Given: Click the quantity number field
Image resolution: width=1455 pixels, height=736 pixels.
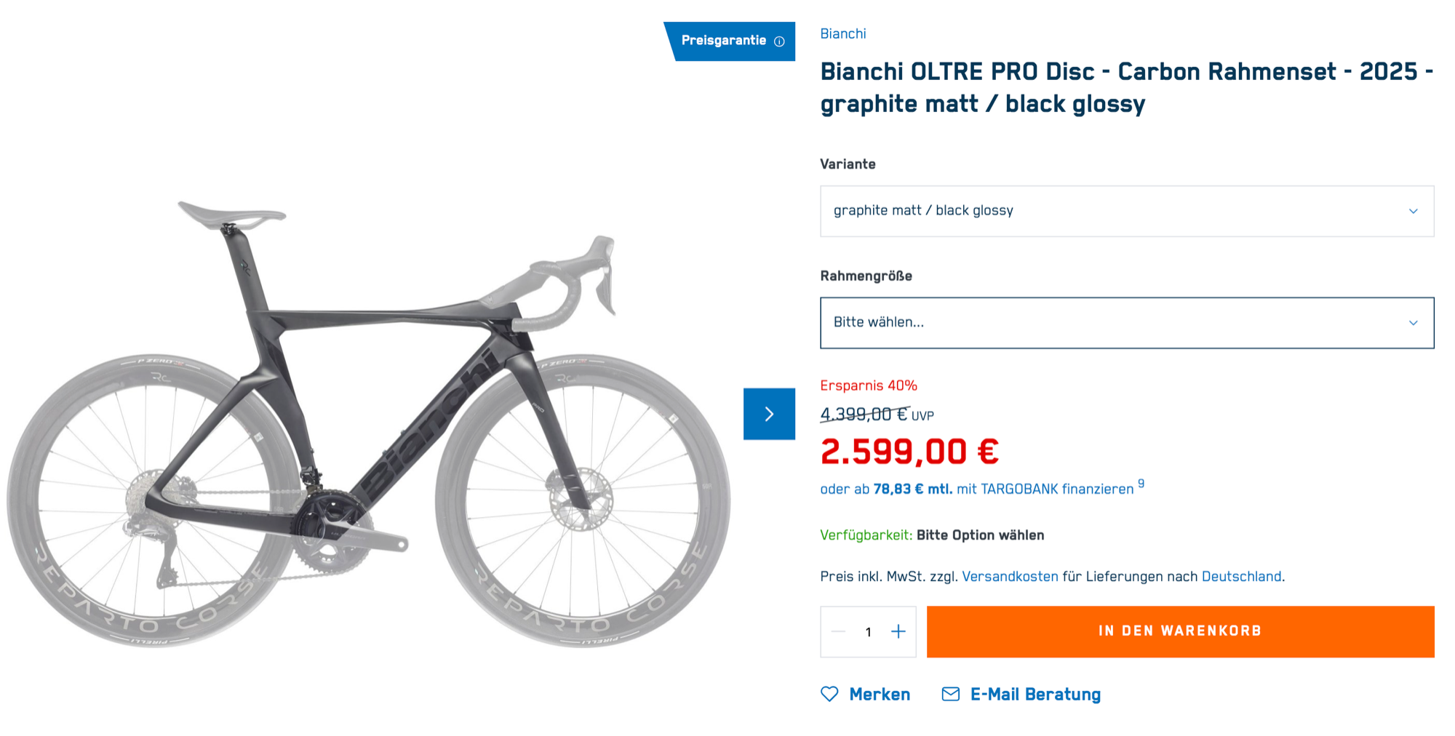Looking at the screenshot, I should (x=868, y=631).
